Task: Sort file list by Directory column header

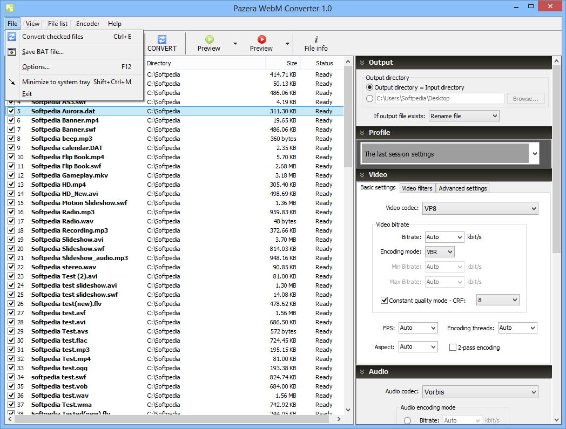Action: (x=205, y=63)
